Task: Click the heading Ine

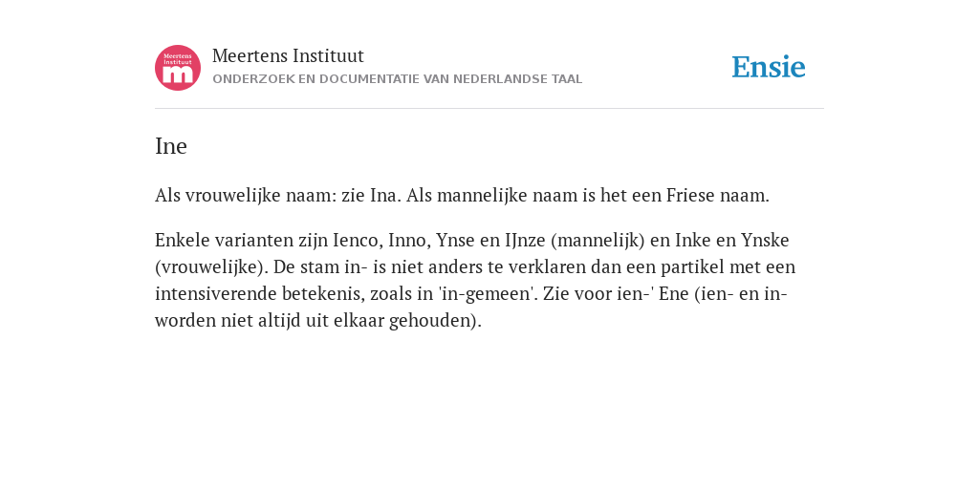Action: (171, 146)
